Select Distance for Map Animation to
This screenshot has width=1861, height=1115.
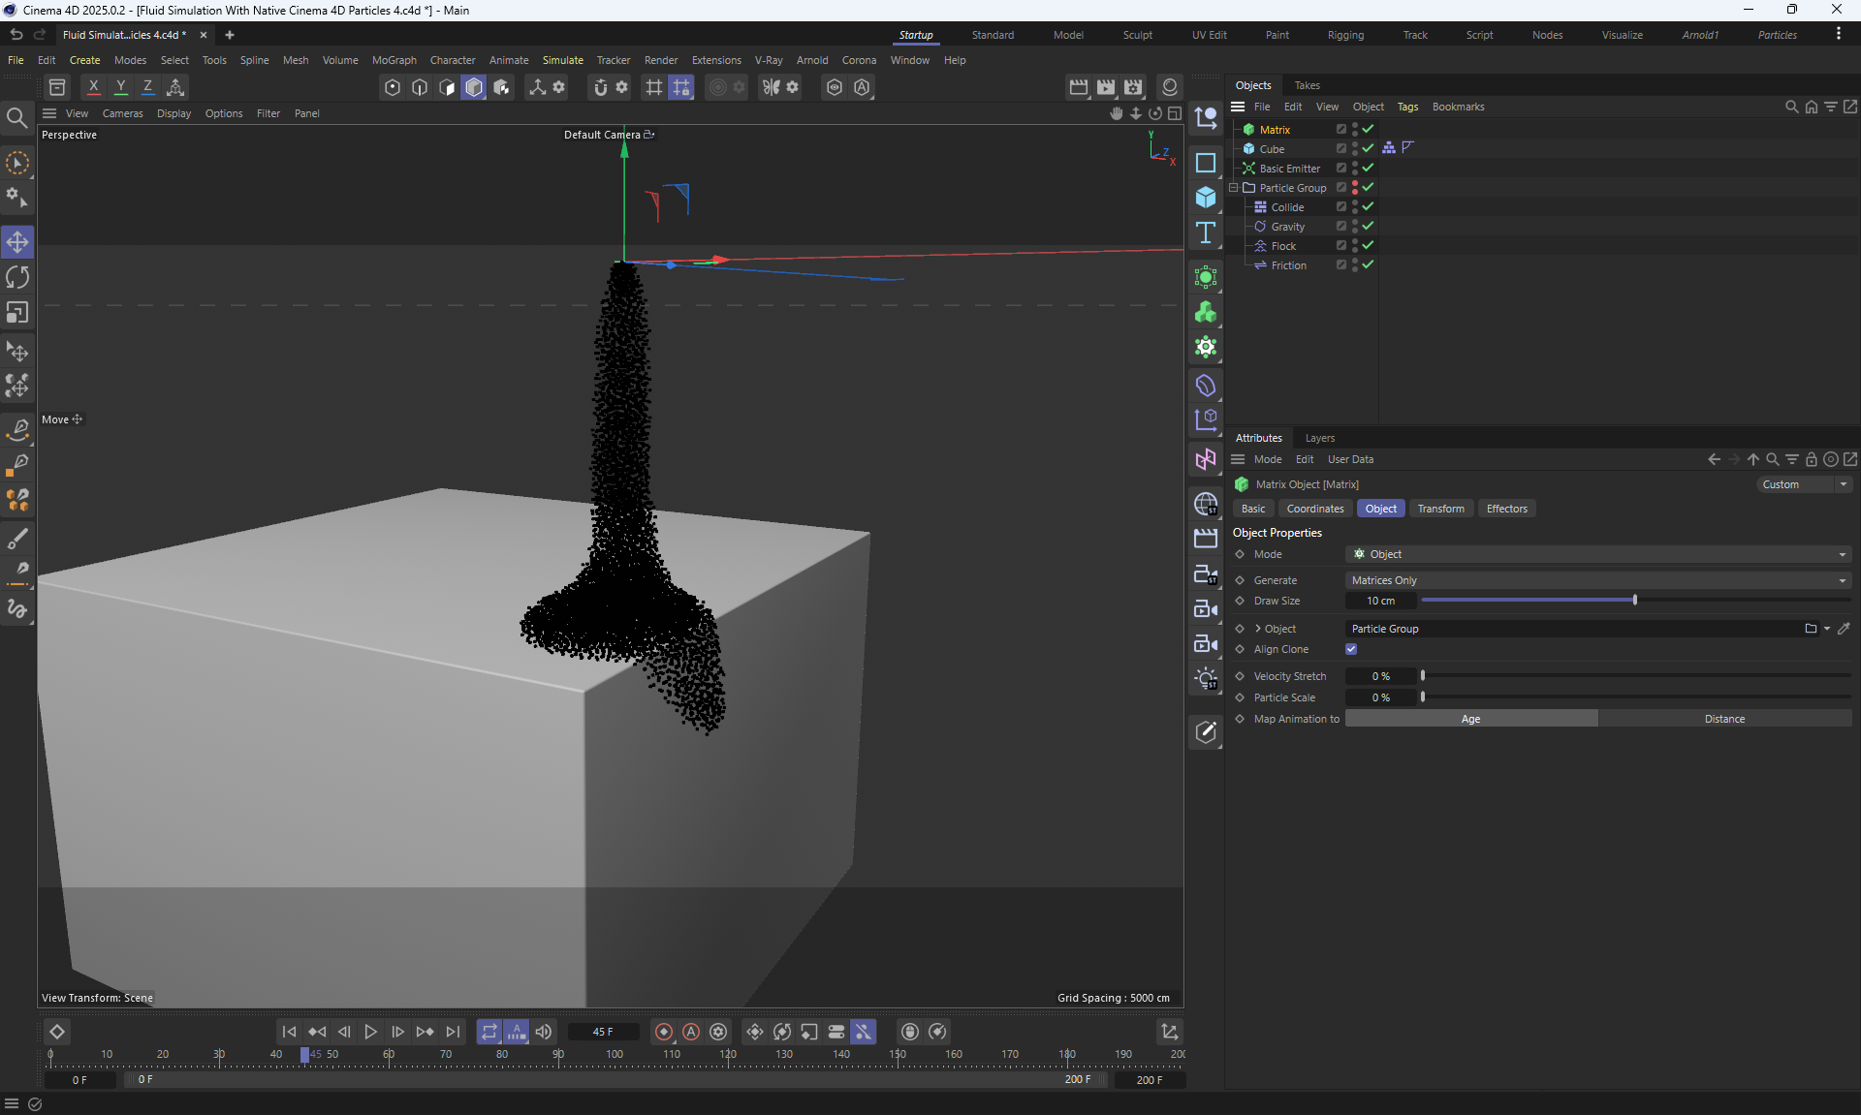(1724, 719)
